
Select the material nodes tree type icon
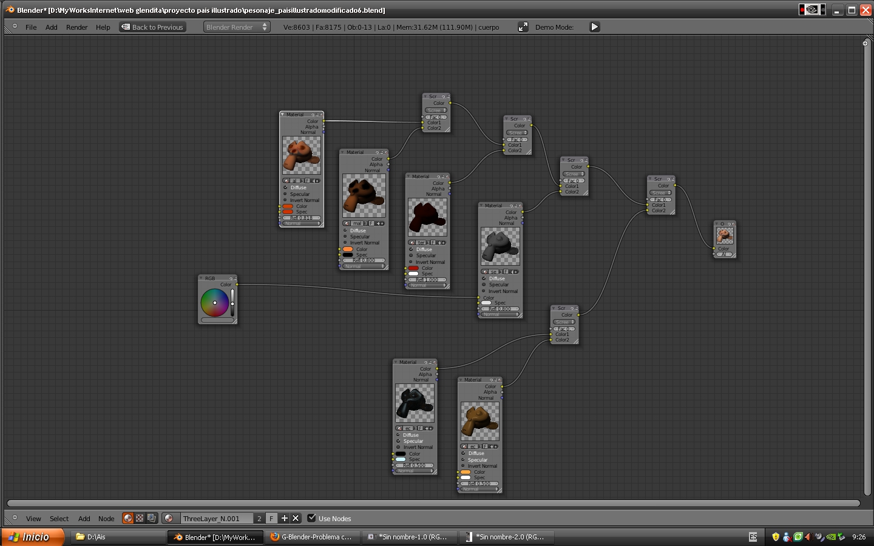click(127, 518)
